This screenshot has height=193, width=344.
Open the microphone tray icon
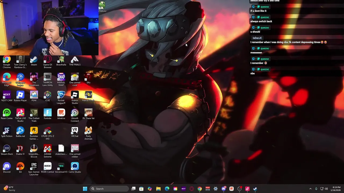(316, 189)
